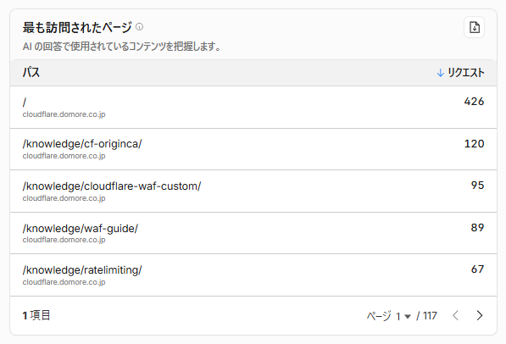Viewport: 506px width, 344px height.
Task: Click the 67 request count
Action: (x=477, y=269)
